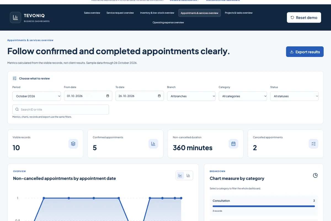
Task: Click the Consultation progress bar
Action: pos(264,206)
